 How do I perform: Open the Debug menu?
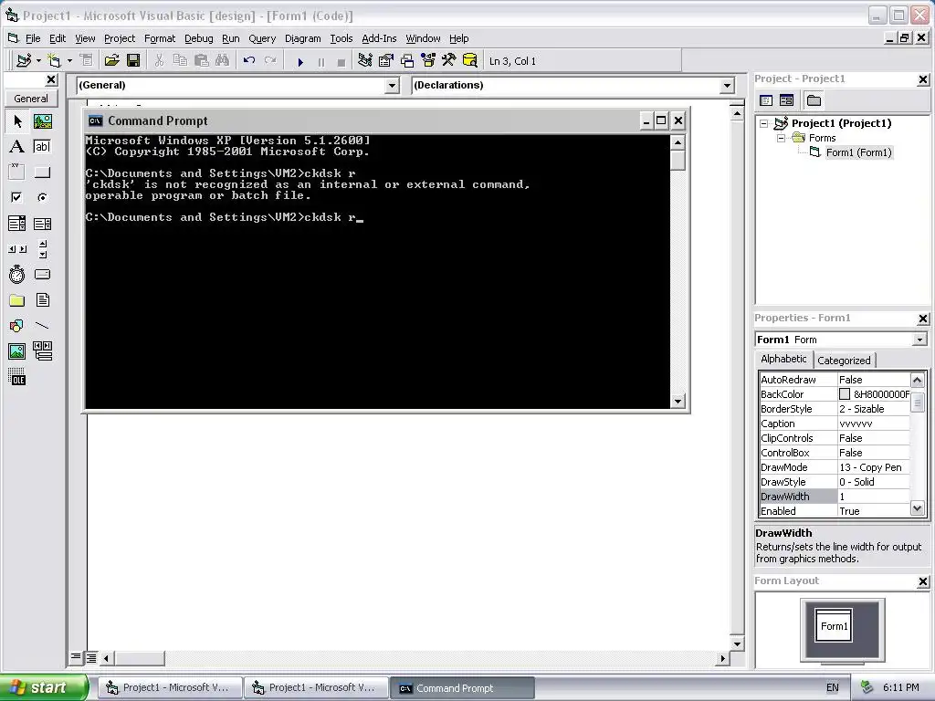(198, 38)
